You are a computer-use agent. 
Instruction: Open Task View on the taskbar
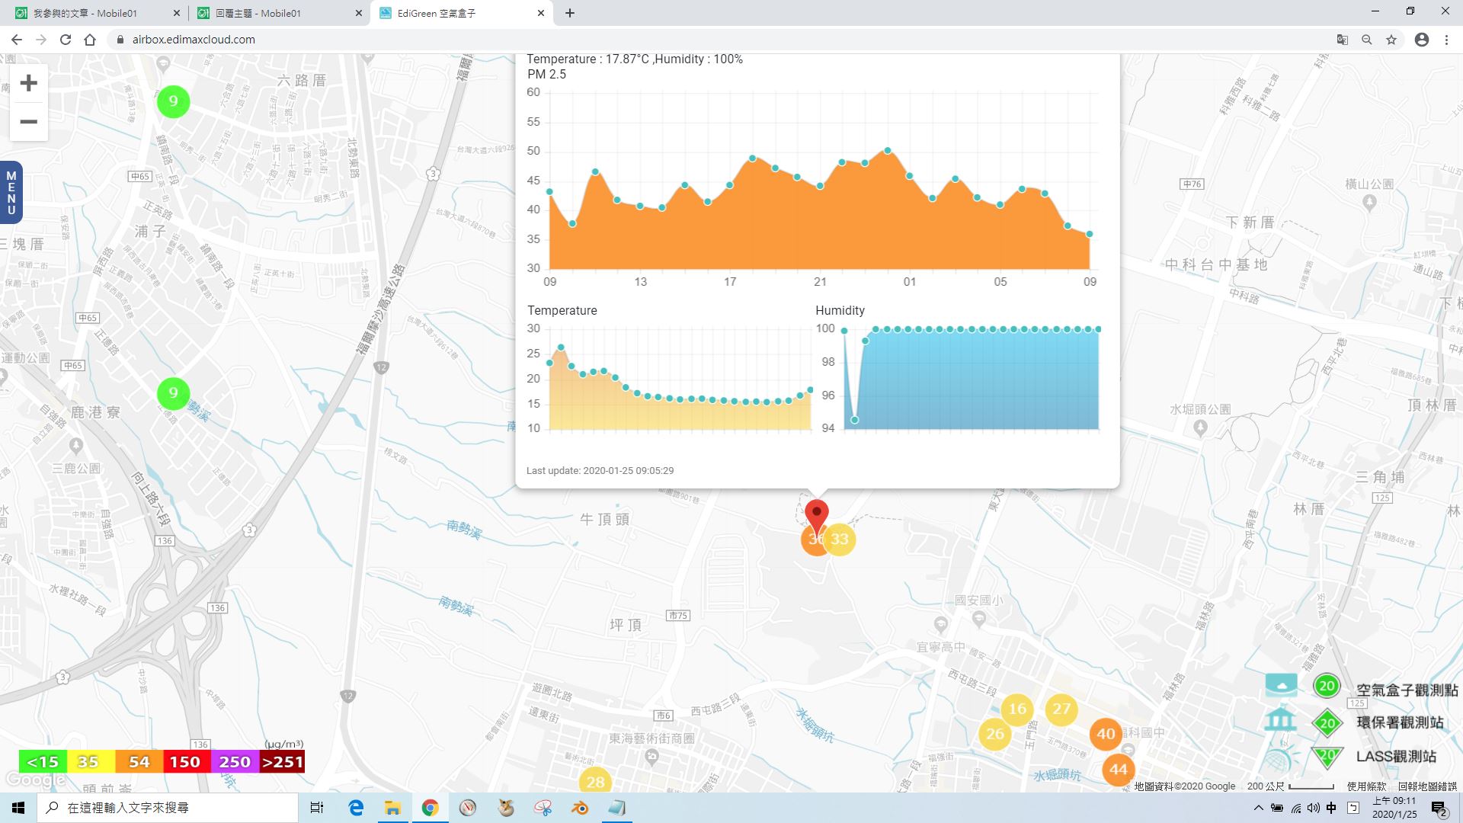(317, 808)
